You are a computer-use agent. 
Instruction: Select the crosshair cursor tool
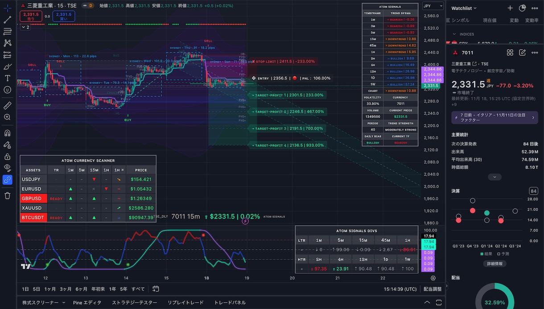7,8
